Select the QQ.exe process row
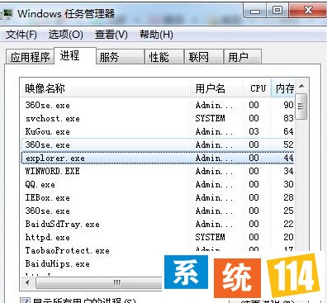The height and width of the screenshot is (303, 327). (157, 184)
